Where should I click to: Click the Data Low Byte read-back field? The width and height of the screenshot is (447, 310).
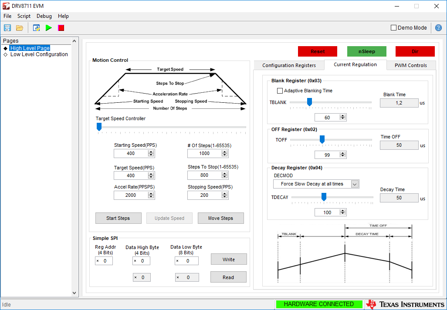[187, 277]
